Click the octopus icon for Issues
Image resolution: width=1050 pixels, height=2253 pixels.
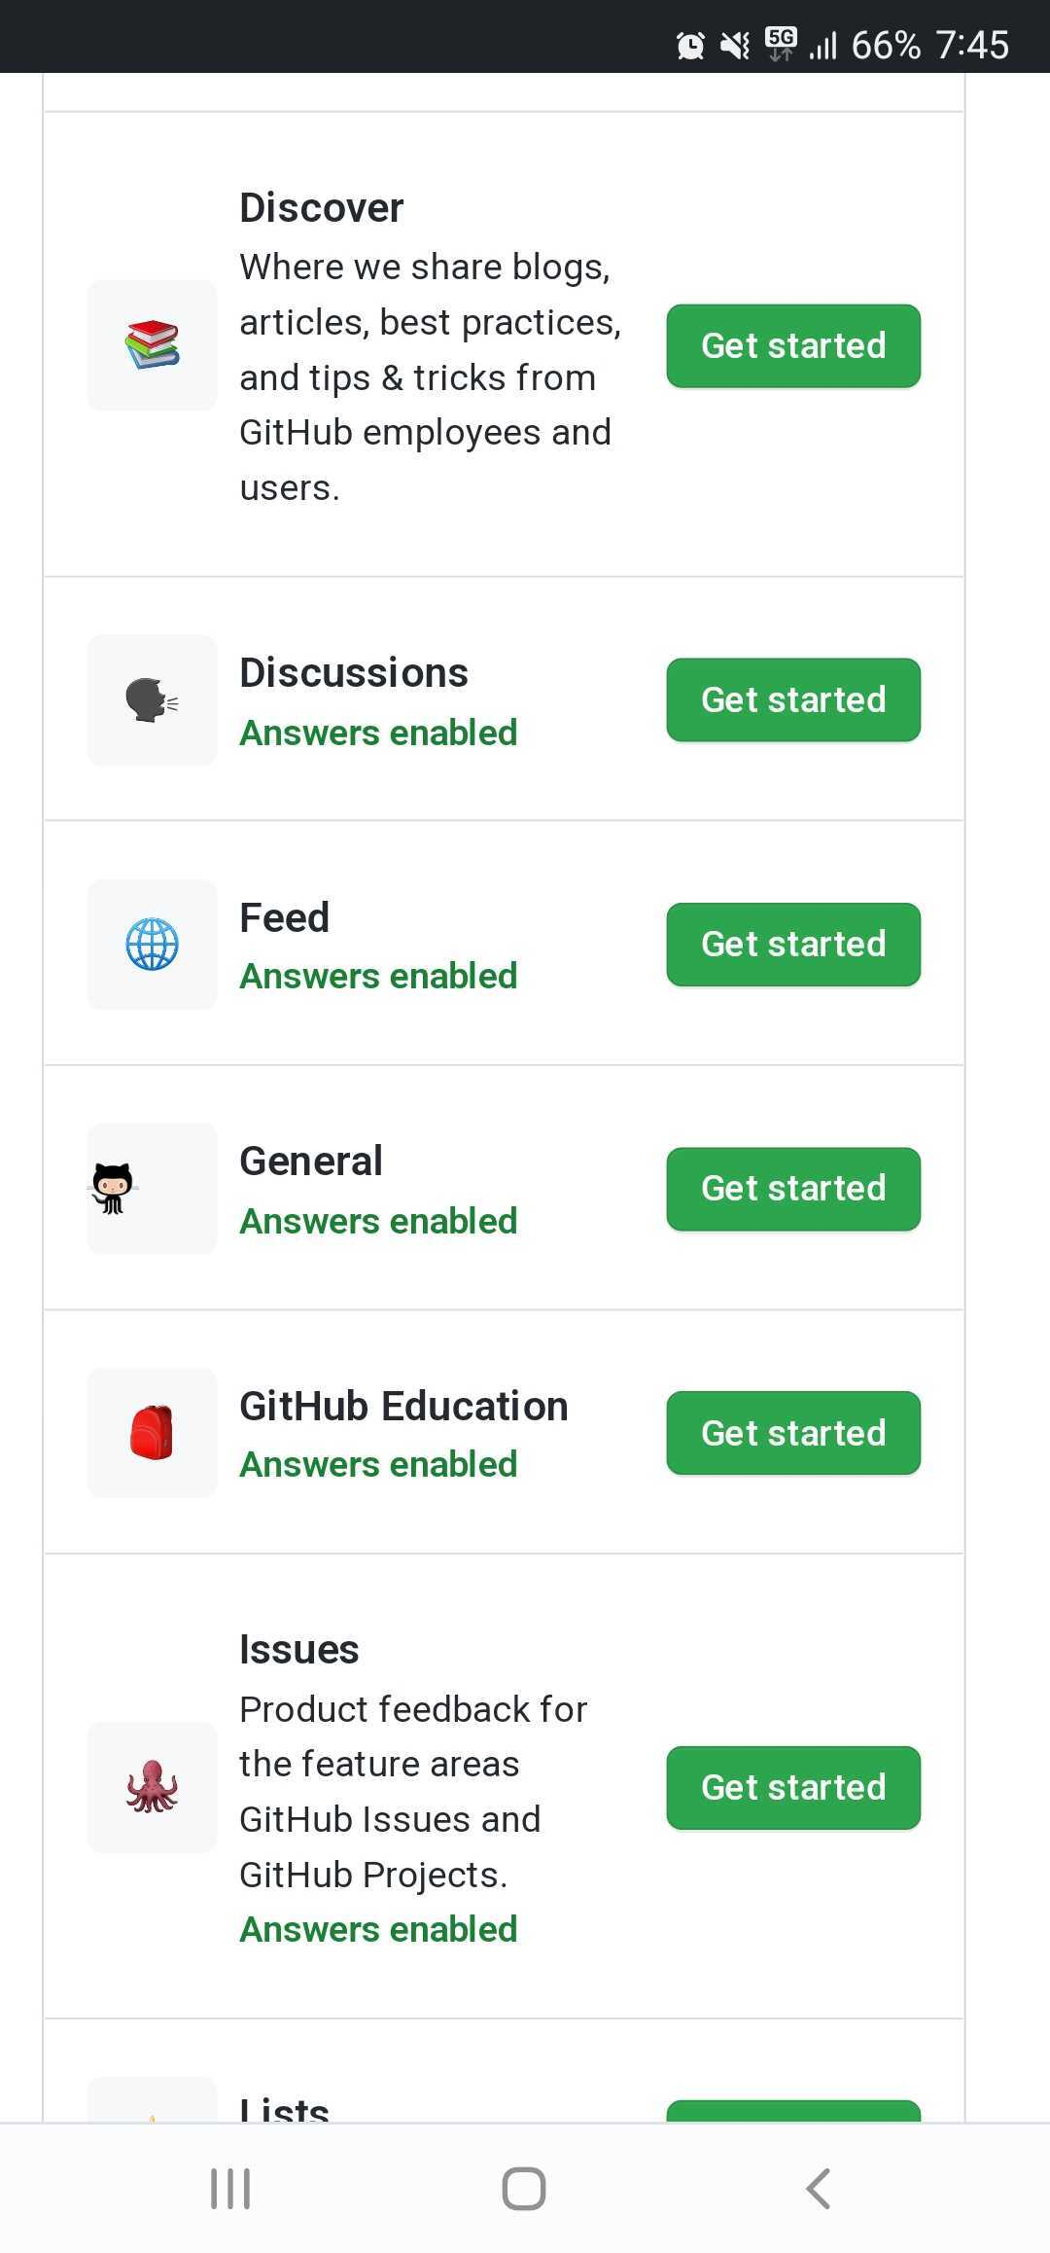(x=152, y=1787)
